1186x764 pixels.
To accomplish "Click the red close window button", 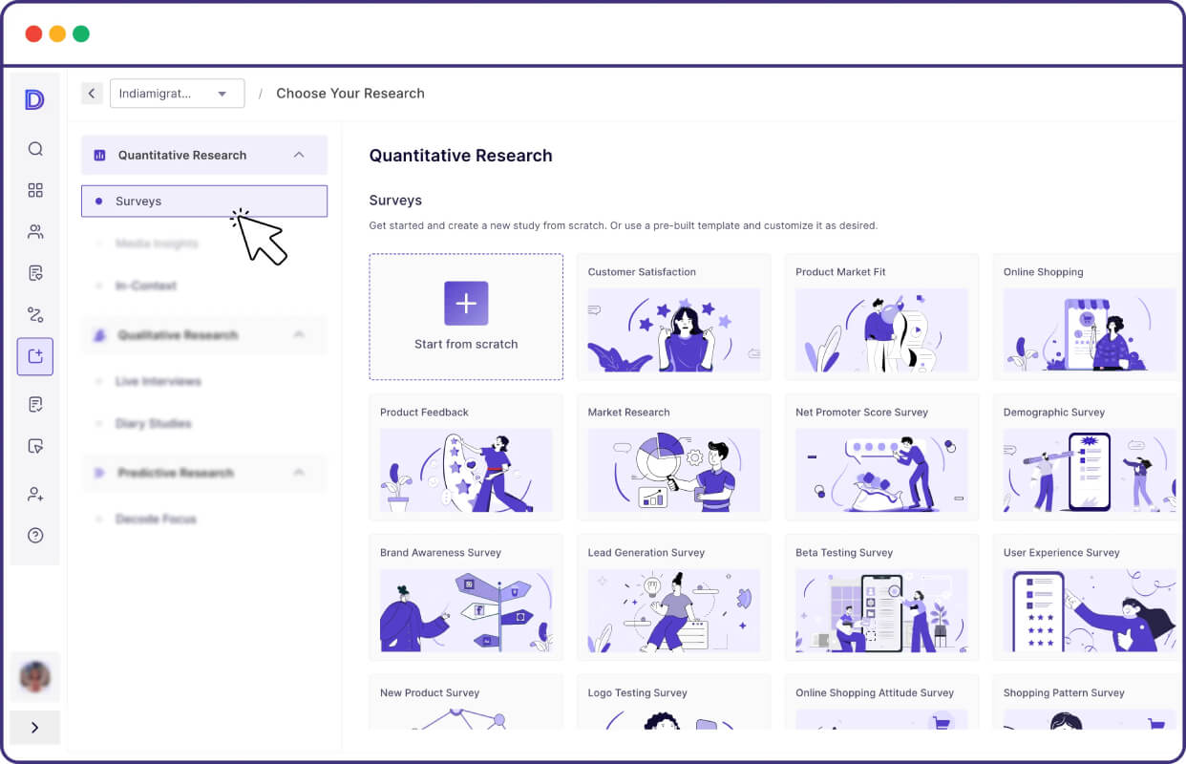I will (x=33, y=33).
